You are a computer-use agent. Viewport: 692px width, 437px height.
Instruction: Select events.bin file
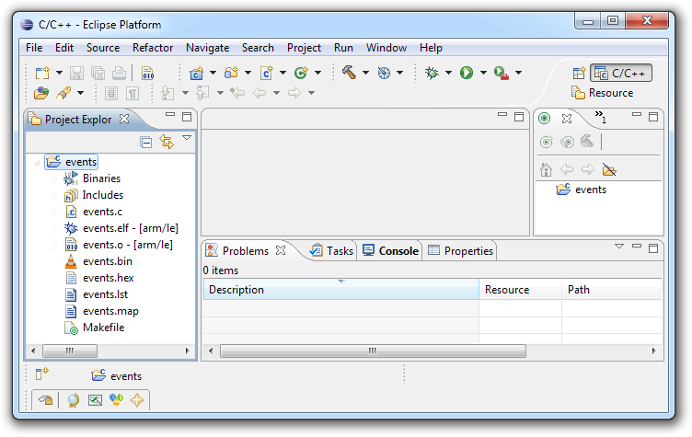tap(108, 261)
